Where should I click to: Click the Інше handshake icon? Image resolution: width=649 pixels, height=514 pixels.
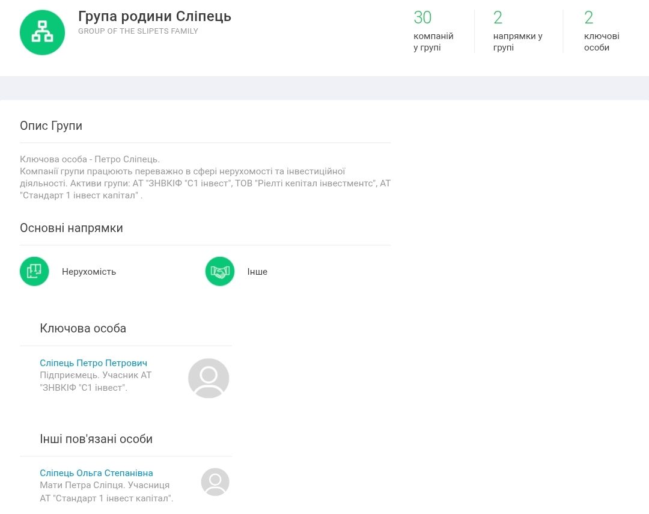pos(220,272)
